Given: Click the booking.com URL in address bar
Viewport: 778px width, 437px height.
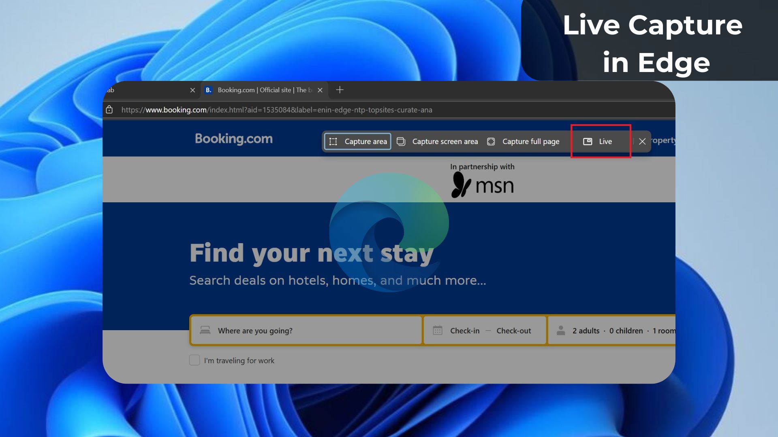Looking at the screenshot, I should click(277, 110).
